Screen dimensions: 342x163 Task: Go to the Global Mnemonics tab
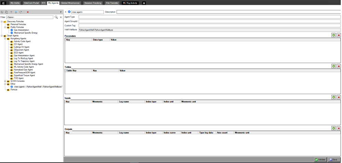tap(71, 3)
